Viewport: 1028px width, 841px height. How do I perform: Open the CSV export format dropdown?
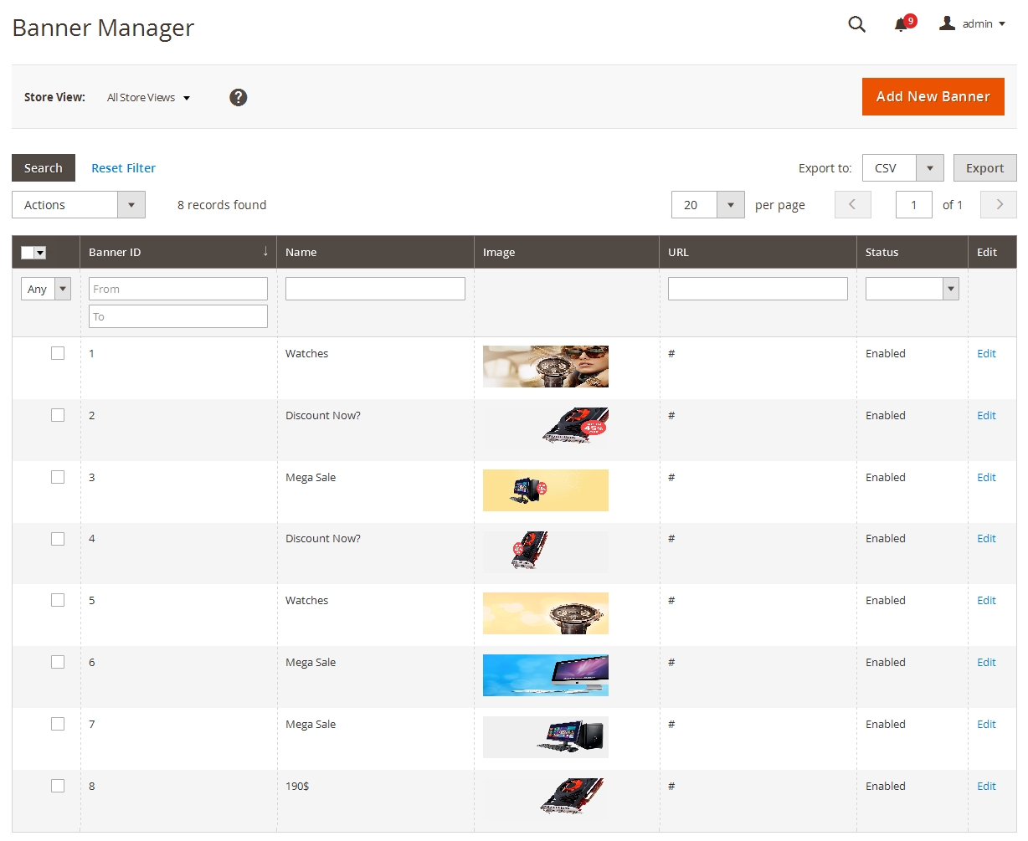click(x=902, y=168)
